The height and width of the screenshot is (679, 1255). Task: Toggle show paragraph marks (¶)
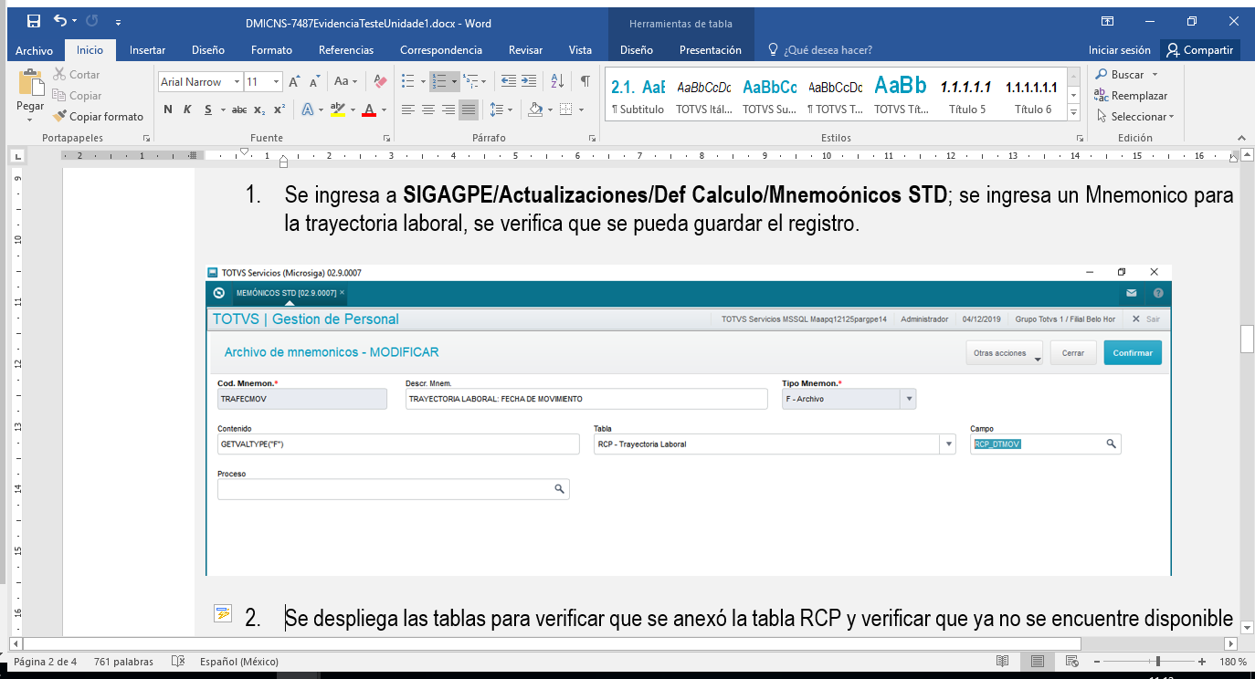585,82
